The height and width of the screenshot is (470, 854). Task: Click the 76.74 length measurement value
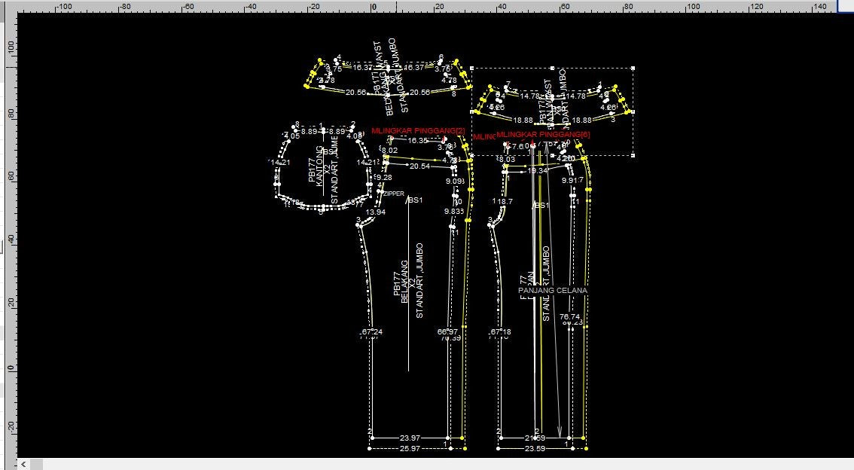[570, 317]
